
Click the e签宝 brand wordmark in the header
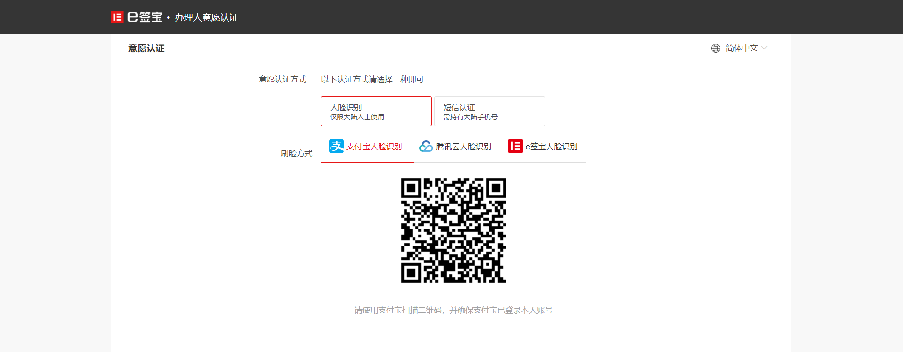coord(145,17)
